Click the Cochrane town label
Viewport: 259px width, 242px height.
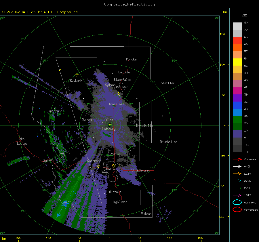(94, 161)
